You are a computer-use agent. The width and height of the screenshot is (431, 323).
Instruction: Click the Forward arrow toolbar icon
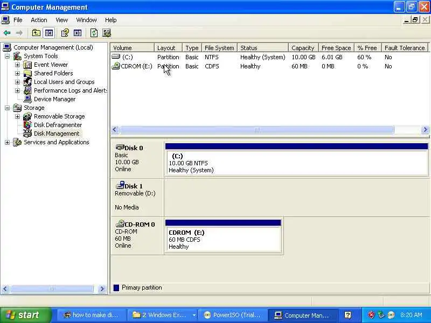click(x=19, y=33)
